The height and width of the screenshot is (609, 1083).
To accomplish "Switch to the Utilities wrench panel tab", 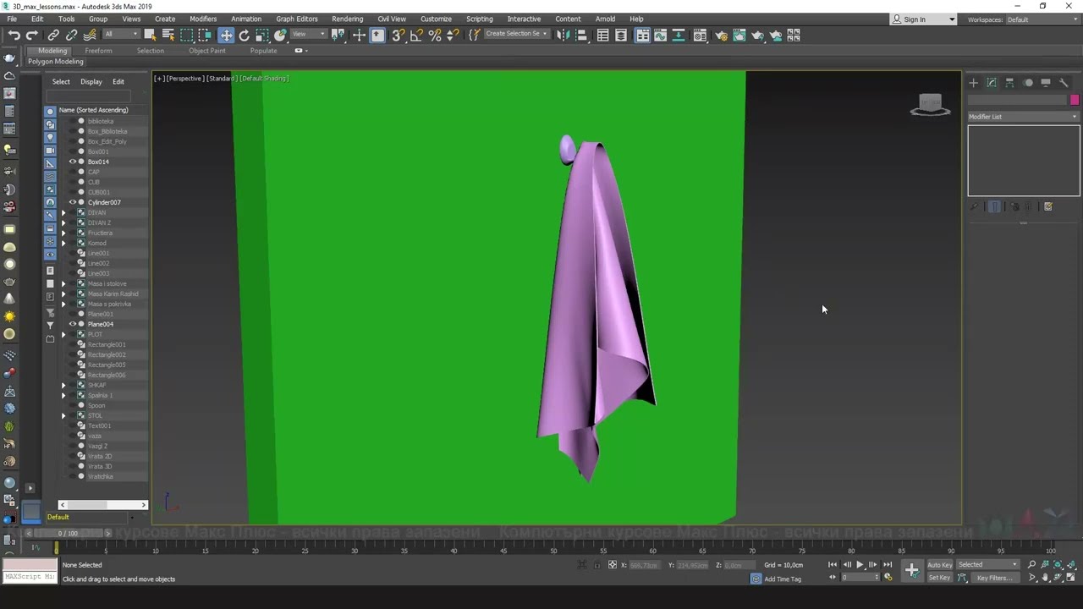I will tap(1064, 82).
